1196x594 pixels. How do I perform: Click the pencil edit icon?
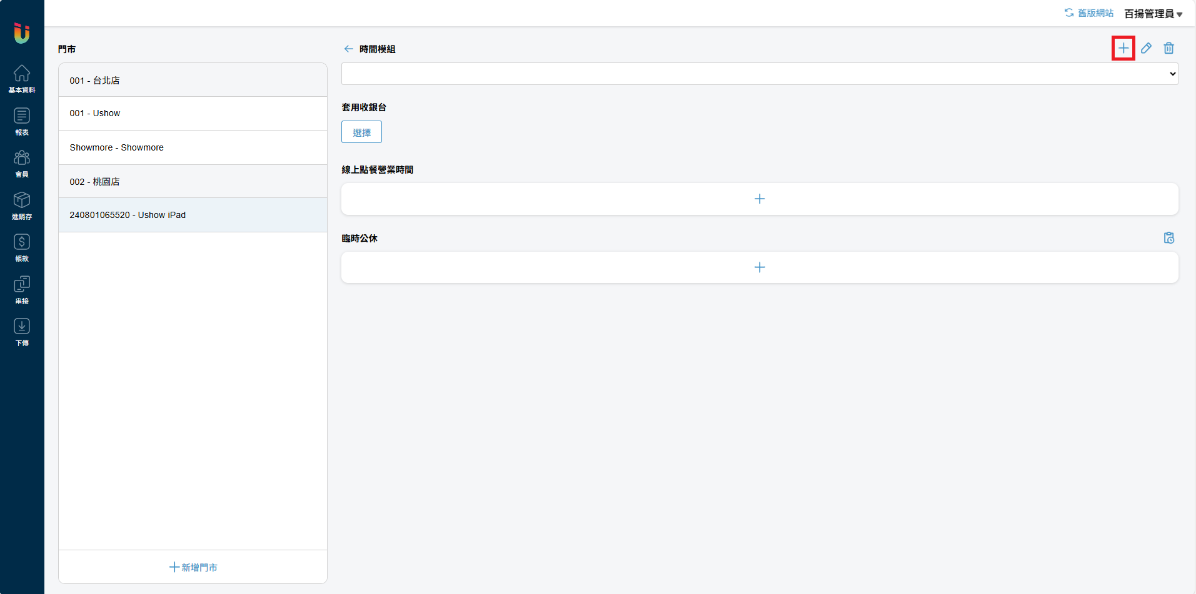point(1146,48)
